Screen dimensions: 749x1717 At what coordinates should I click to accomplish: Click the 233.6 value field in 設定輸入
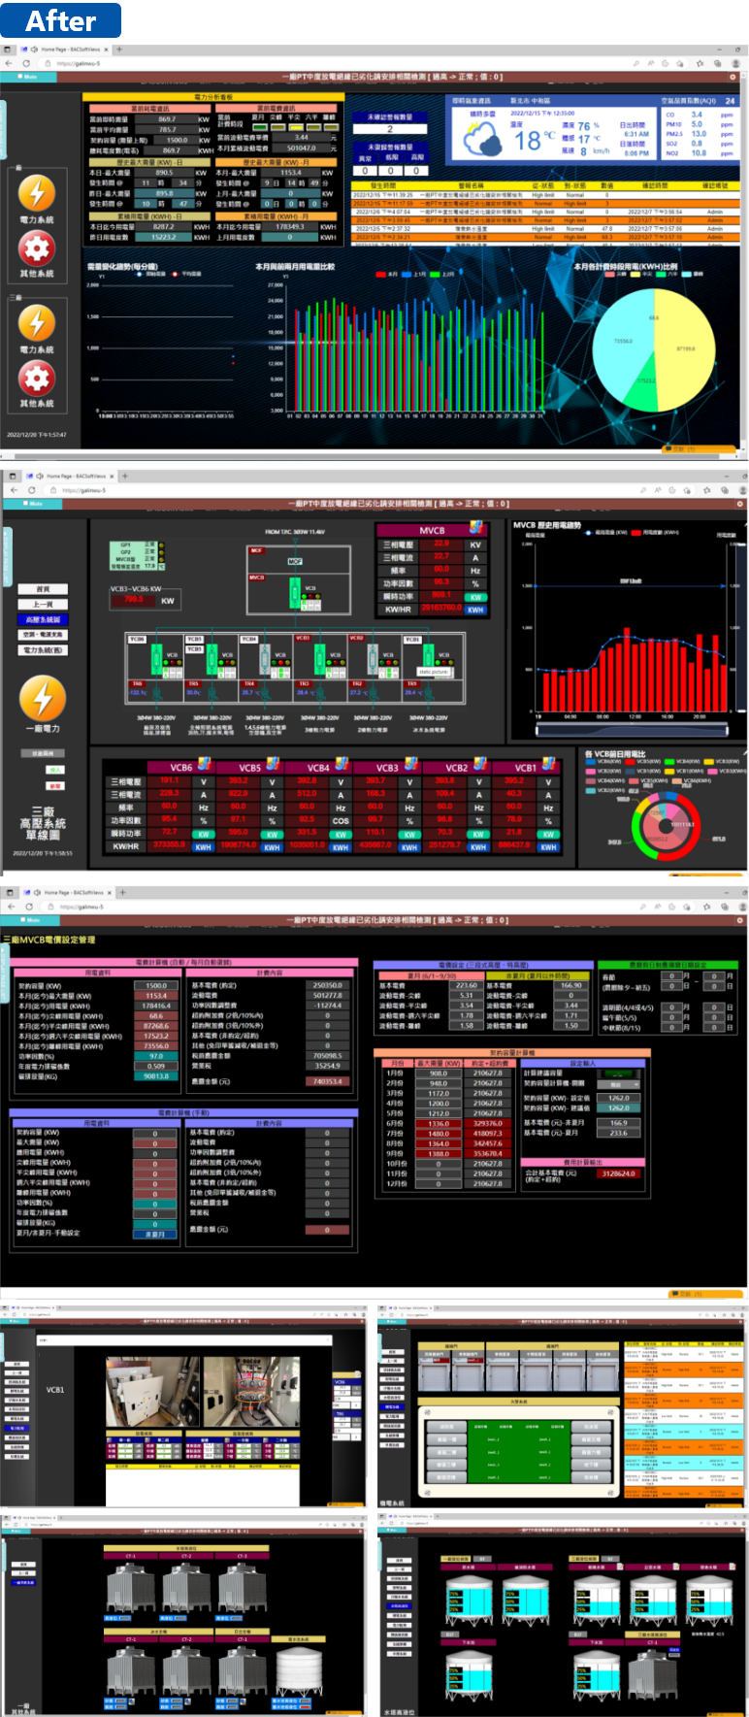click(619, 1133)
